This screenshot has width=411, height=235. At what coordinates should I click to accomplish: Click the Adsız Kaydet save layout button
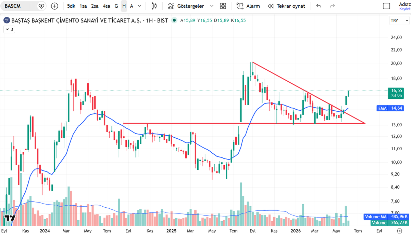(404, 6)
